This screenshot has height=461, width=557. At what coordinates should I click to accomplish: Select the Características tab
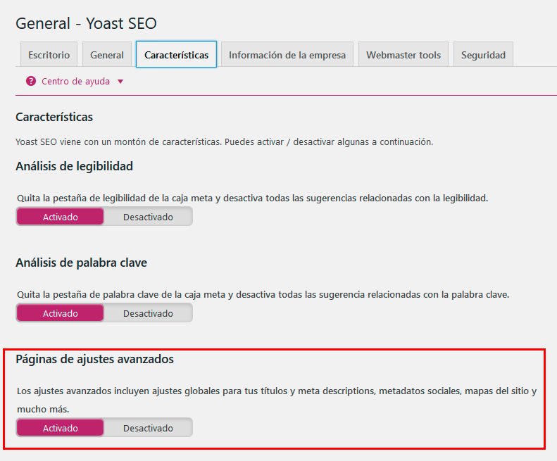click(x=176, y=54)
